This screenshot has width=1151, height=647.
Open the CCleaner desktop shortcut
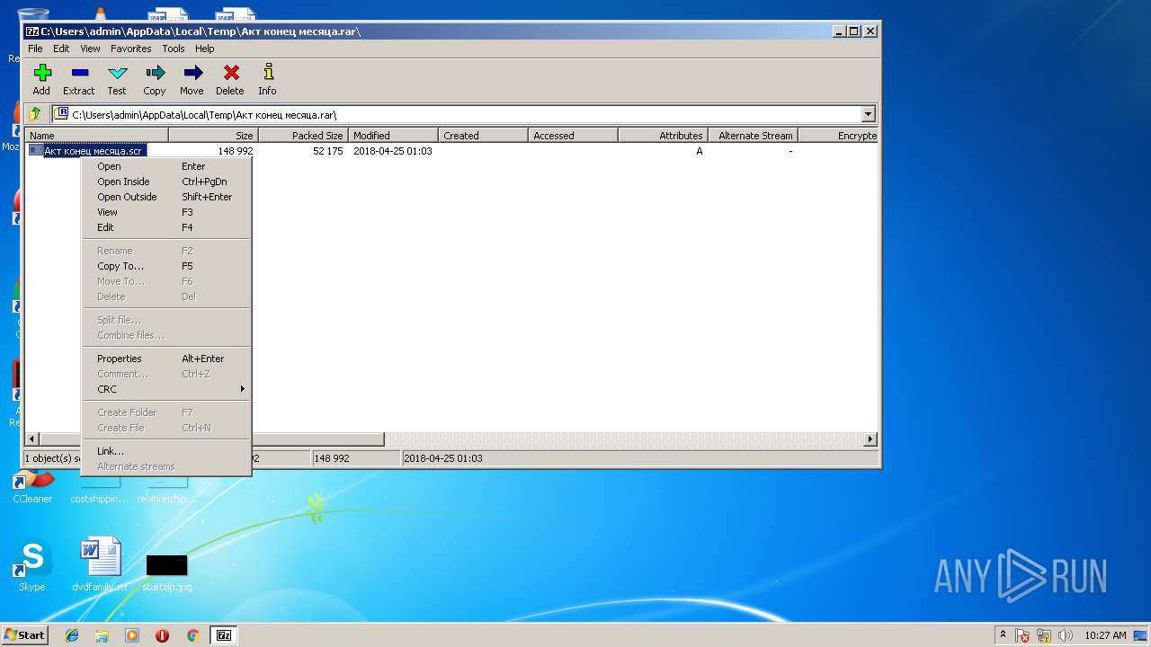(x=32, y=486)
